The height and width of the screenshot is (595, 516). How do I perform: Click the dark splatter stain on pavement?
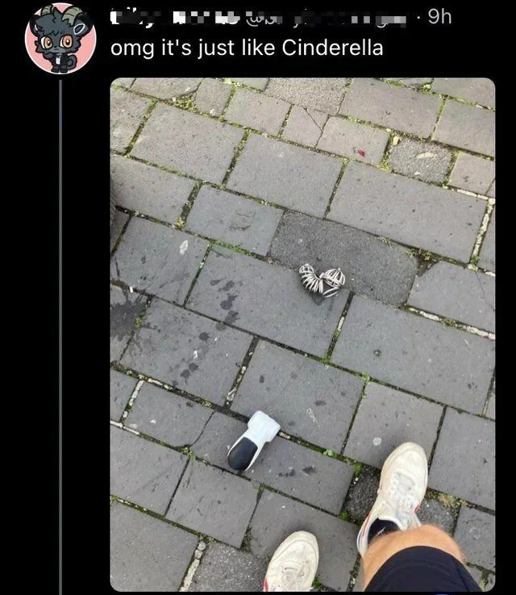pyautogui.click(x=126, y=314)
